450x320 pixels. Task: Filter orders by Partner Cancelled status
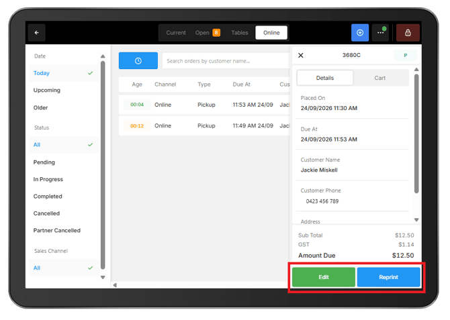pyautogui.click(x=64, y=231)
